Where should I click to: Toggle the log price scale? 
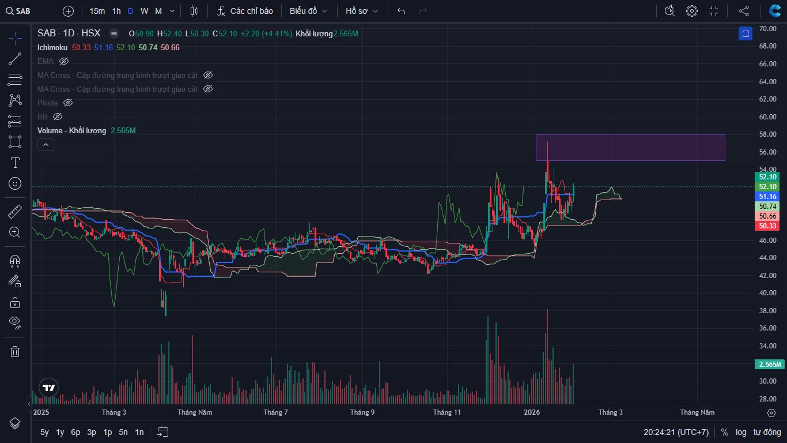point(741,432)
